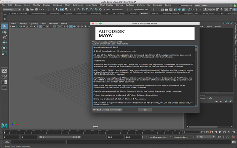
Task: Switch to single pane layout icon
Action: tap(4, 71)
